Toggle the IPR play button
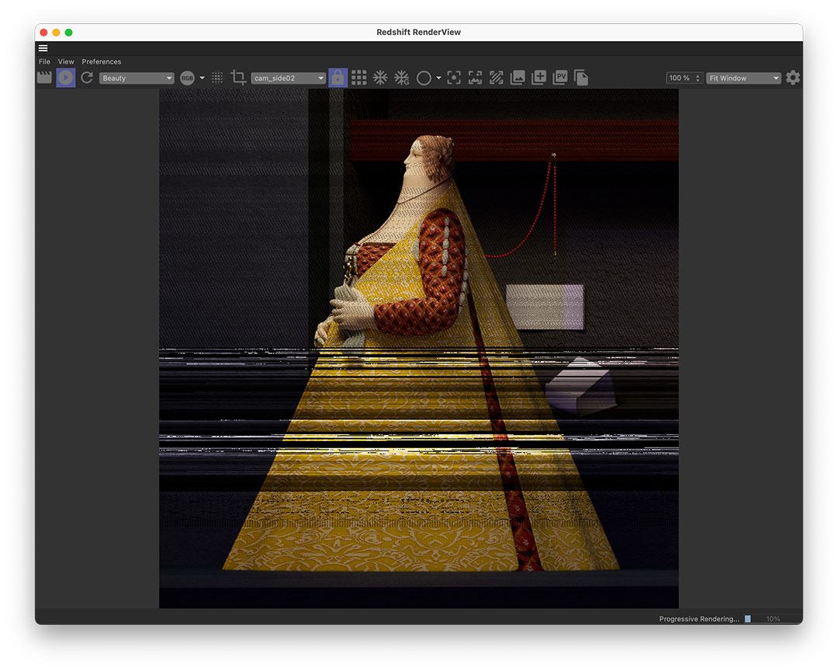Image resolution: width=838 pixels, height=671 pixels. pos(66,78)
